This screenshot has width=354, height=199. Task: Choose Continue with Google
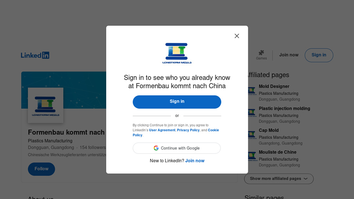coord(177,148)
